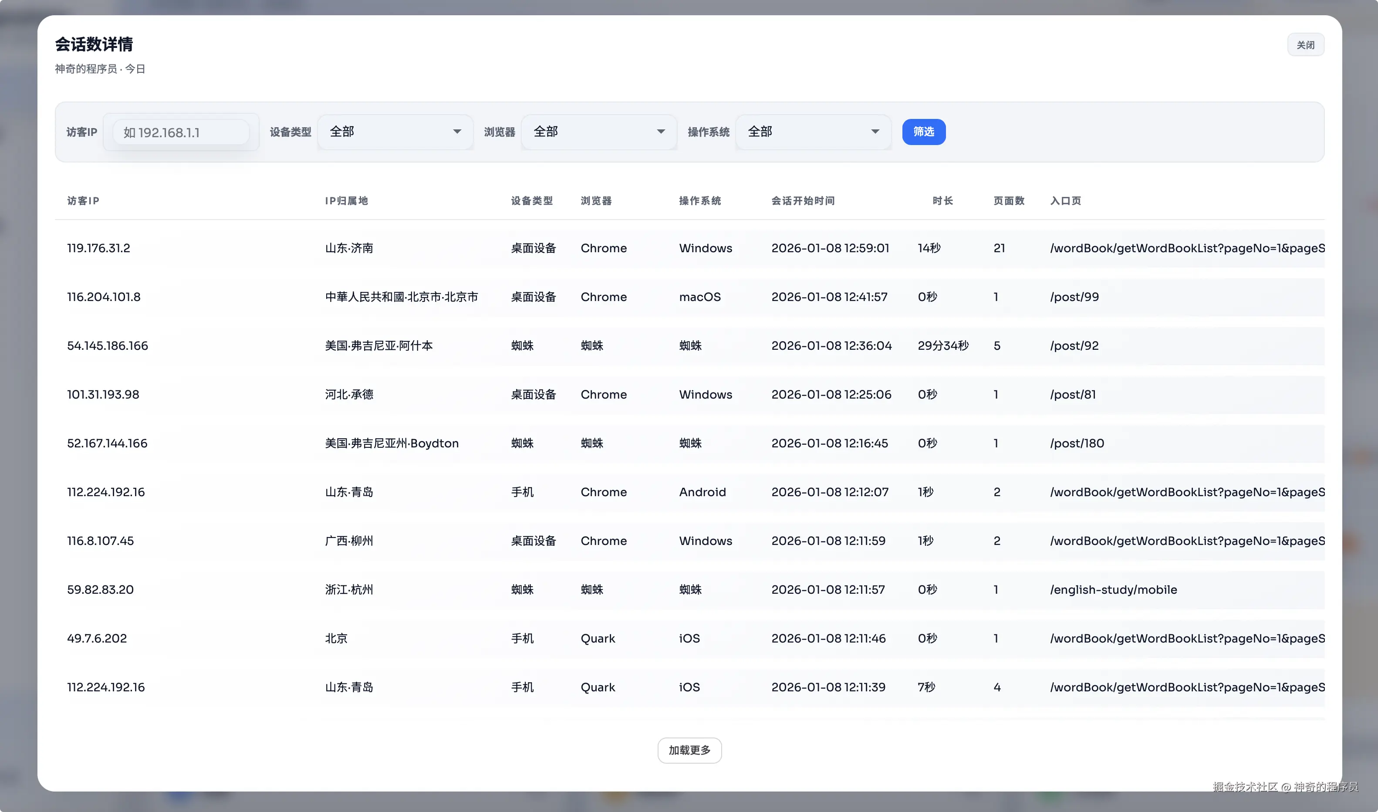Open the 设备类型 dropdown
This screenshot has width=1378, height=812.
395,132
